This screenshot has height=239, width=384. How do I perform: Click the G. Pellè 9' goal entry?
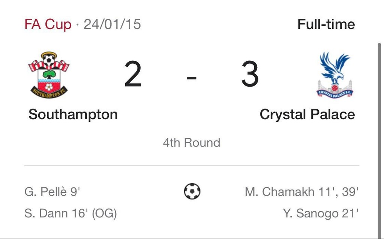52,192
